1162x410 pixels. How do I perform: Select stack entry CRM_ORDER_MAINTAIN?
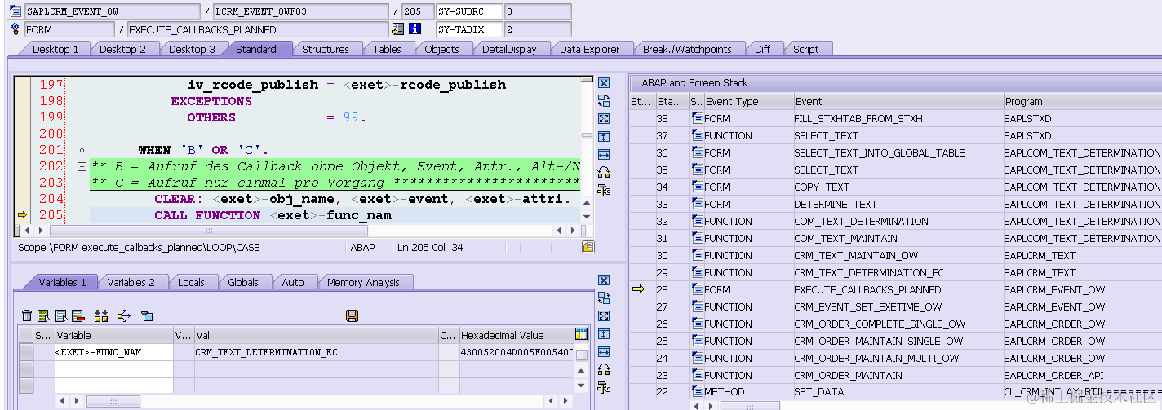coord(848,375)
